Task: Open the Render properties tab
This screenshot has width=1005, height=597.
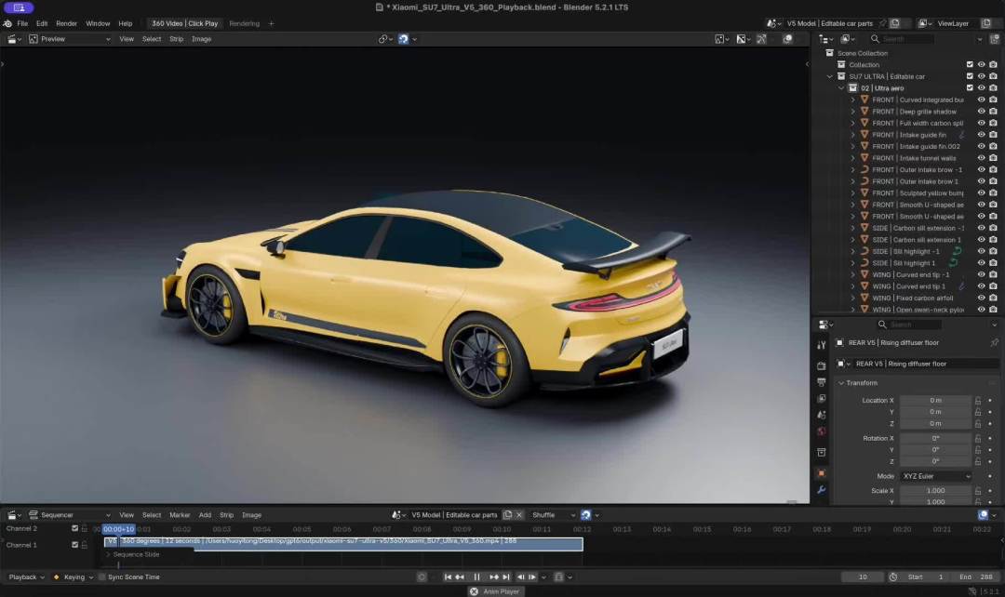Action: tap(822, 365)
